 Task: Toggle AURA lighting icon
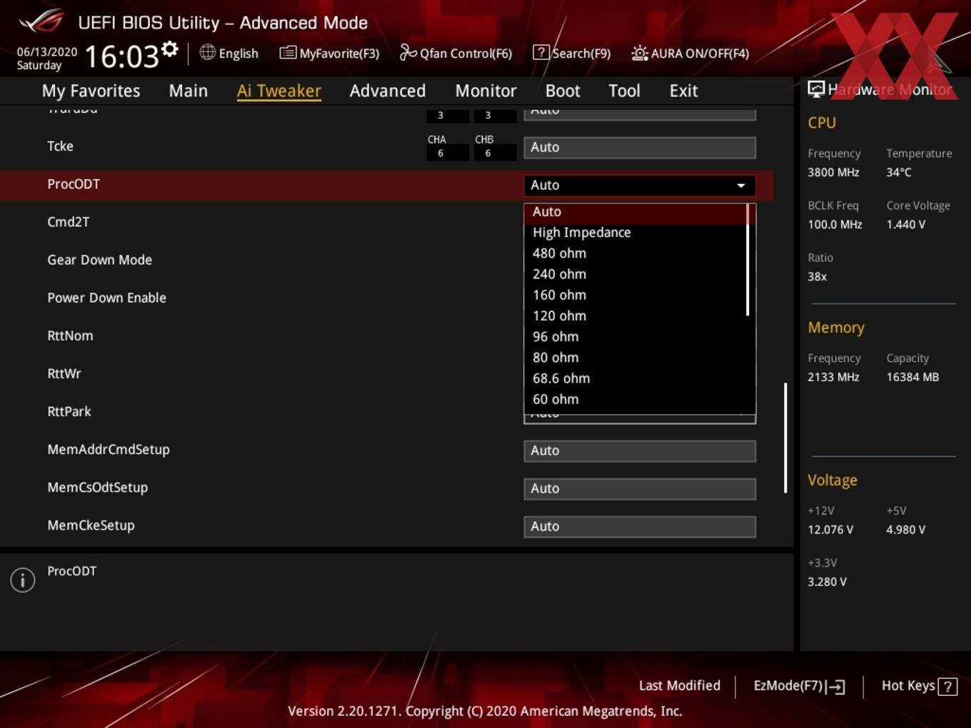640,53
